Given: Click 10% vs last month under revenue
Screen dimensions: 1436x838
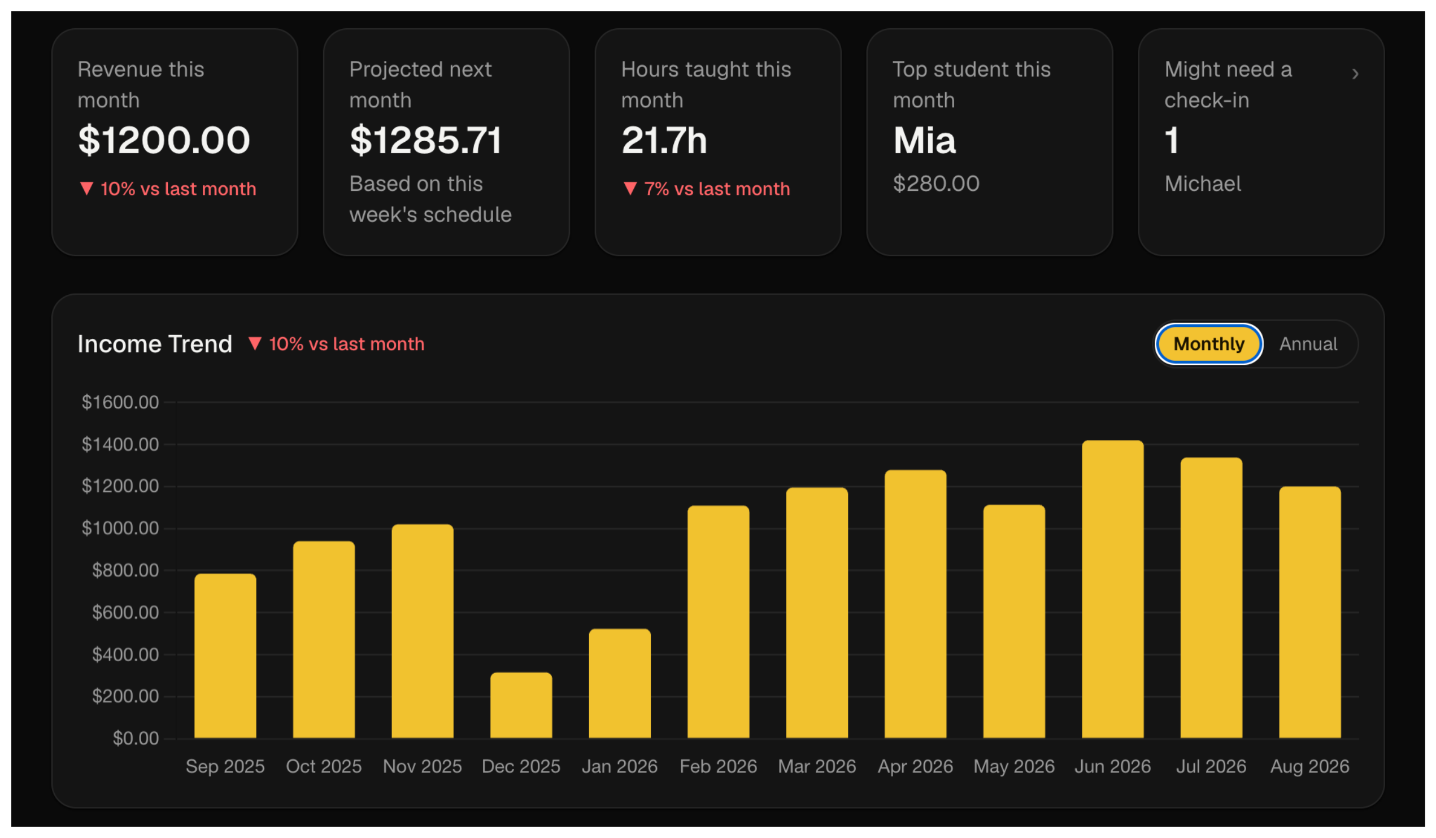Looking at the screenshot, I should click(168, 189).
